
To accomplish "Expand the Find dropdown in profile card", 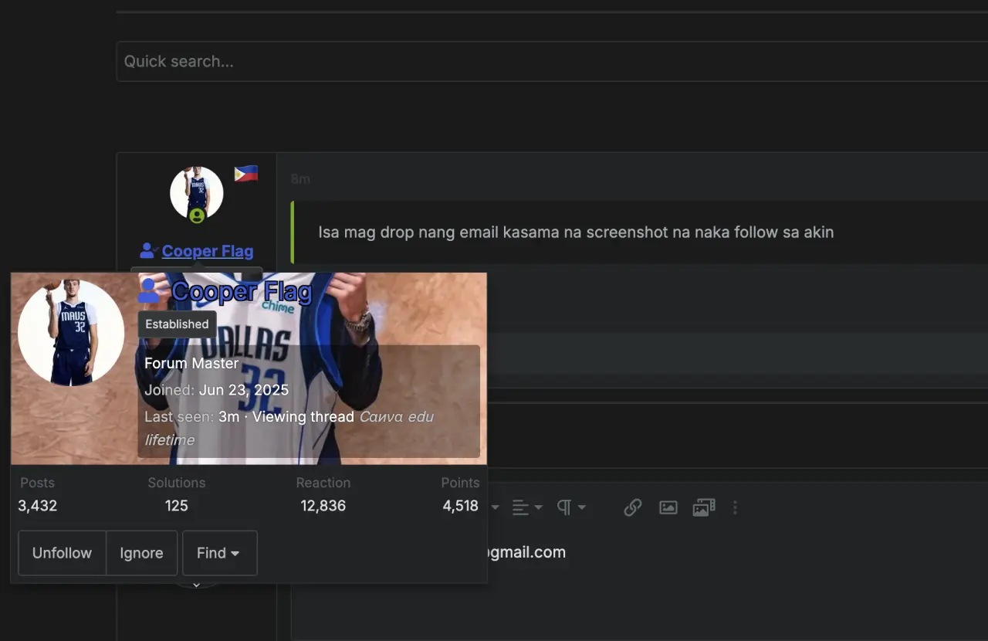I will coord(219,553).
